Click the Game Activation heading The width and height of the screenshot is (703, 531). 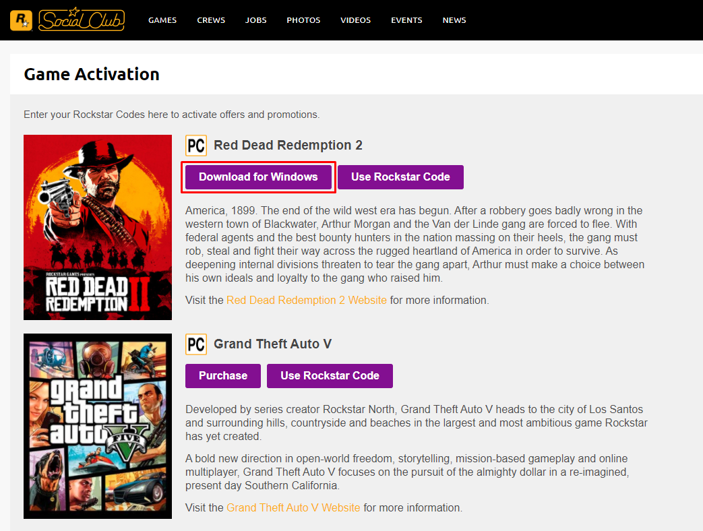pos(92,74)
